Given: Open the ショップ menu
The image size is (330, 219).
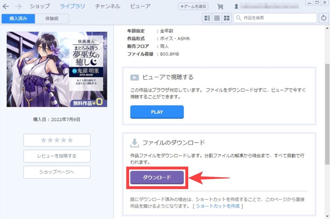Looking at the screenshot, I should coord(39,6).
